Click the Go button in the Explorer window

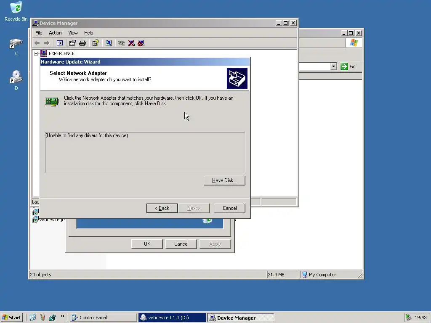pos(348,66)
